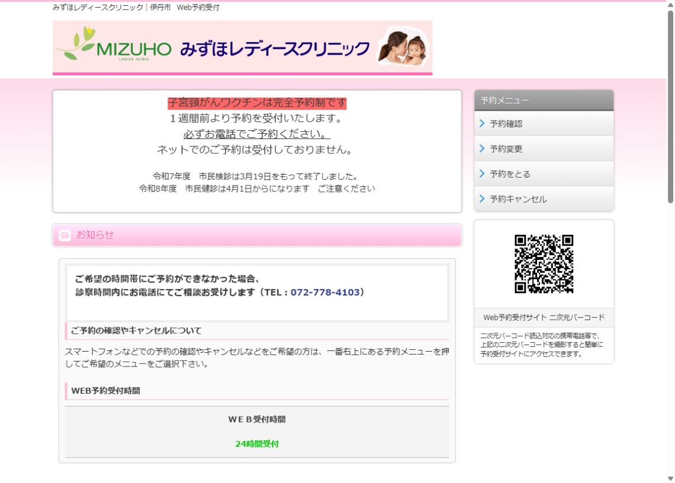Choose 予約キャンセル in the menu
Viewport: 675px width, 483px height.
point(544,199)
